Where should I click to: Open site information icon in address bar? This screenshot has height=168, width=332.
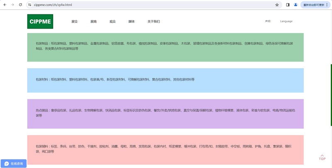click(x=30, y=5)
